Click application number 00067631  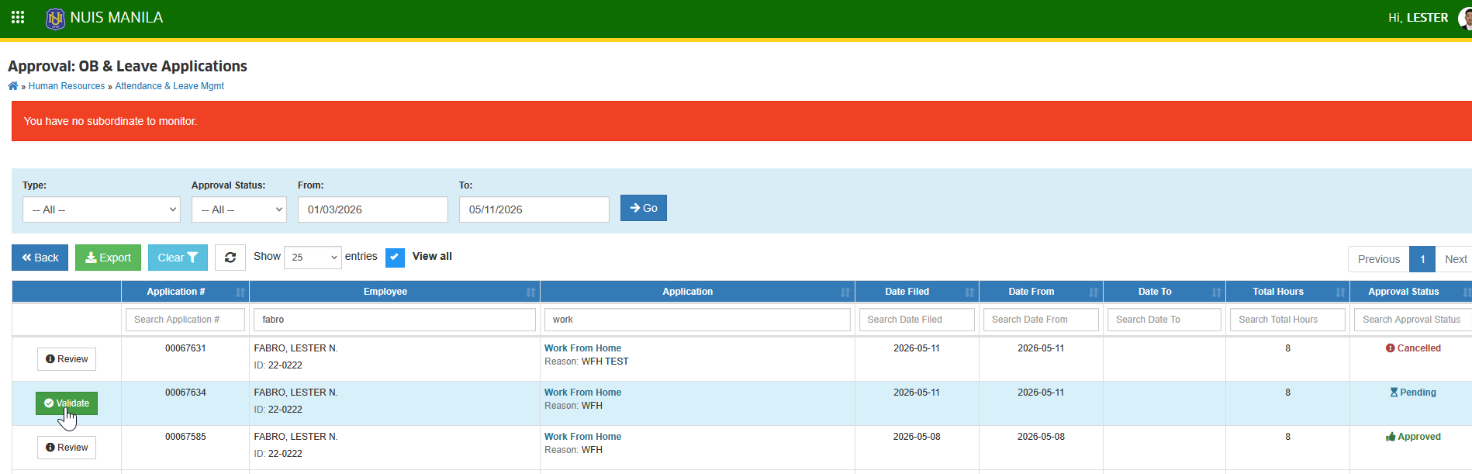(185, 348)
